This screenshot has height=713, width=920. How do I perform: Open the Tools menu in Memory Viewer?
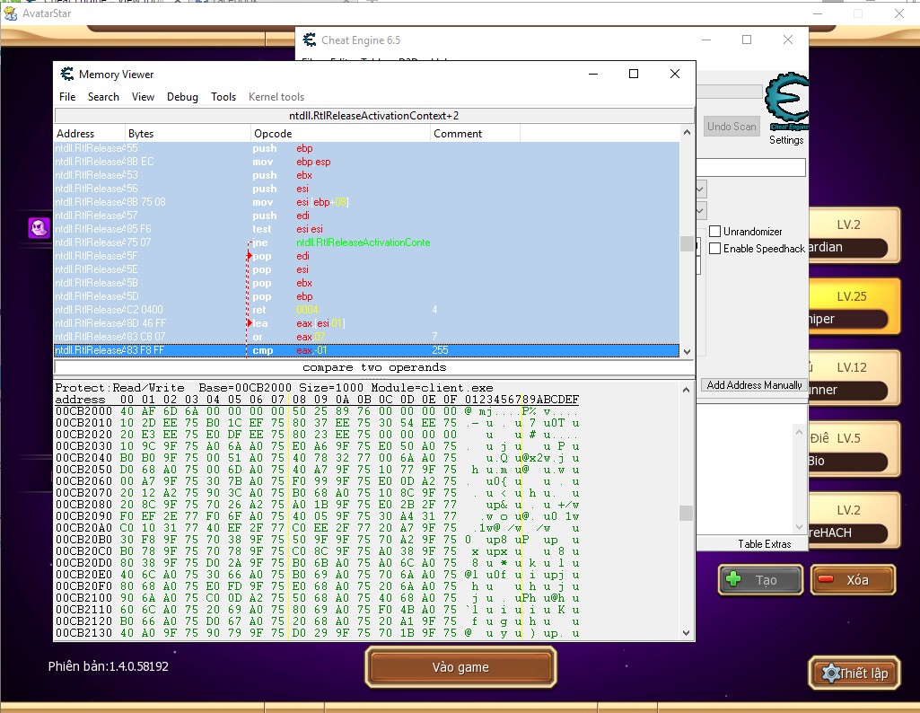tap(223, 97)
